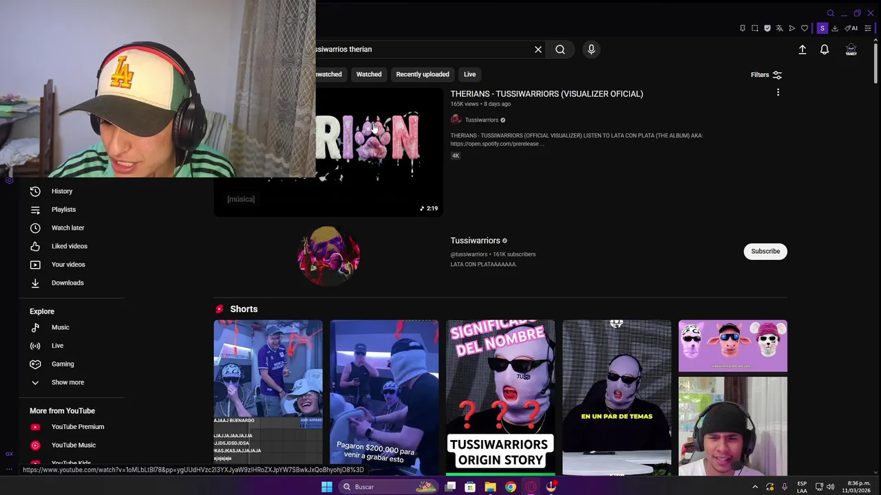Submit search with the magnifier button
Viewport: 881px width, 495px height.
click(x=560, y=49)
